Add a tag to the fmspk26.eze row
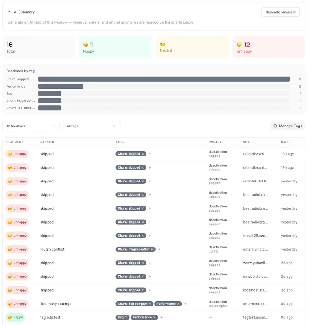309x325 pixels. tap(150, 236)
